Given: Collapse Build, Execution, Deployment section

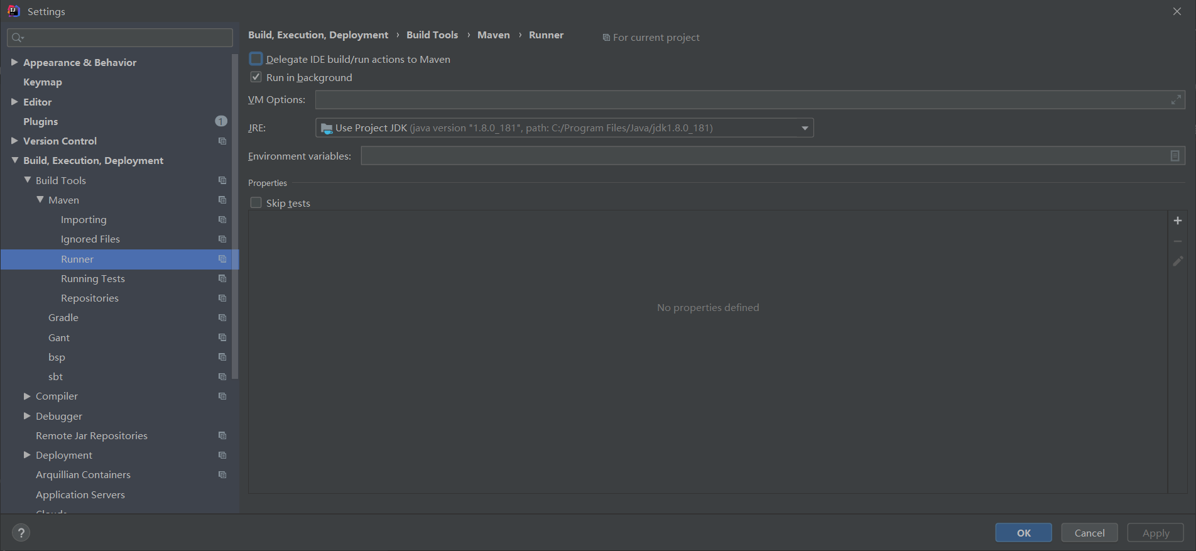Looking at the screenshot, I should pos(14,160).
